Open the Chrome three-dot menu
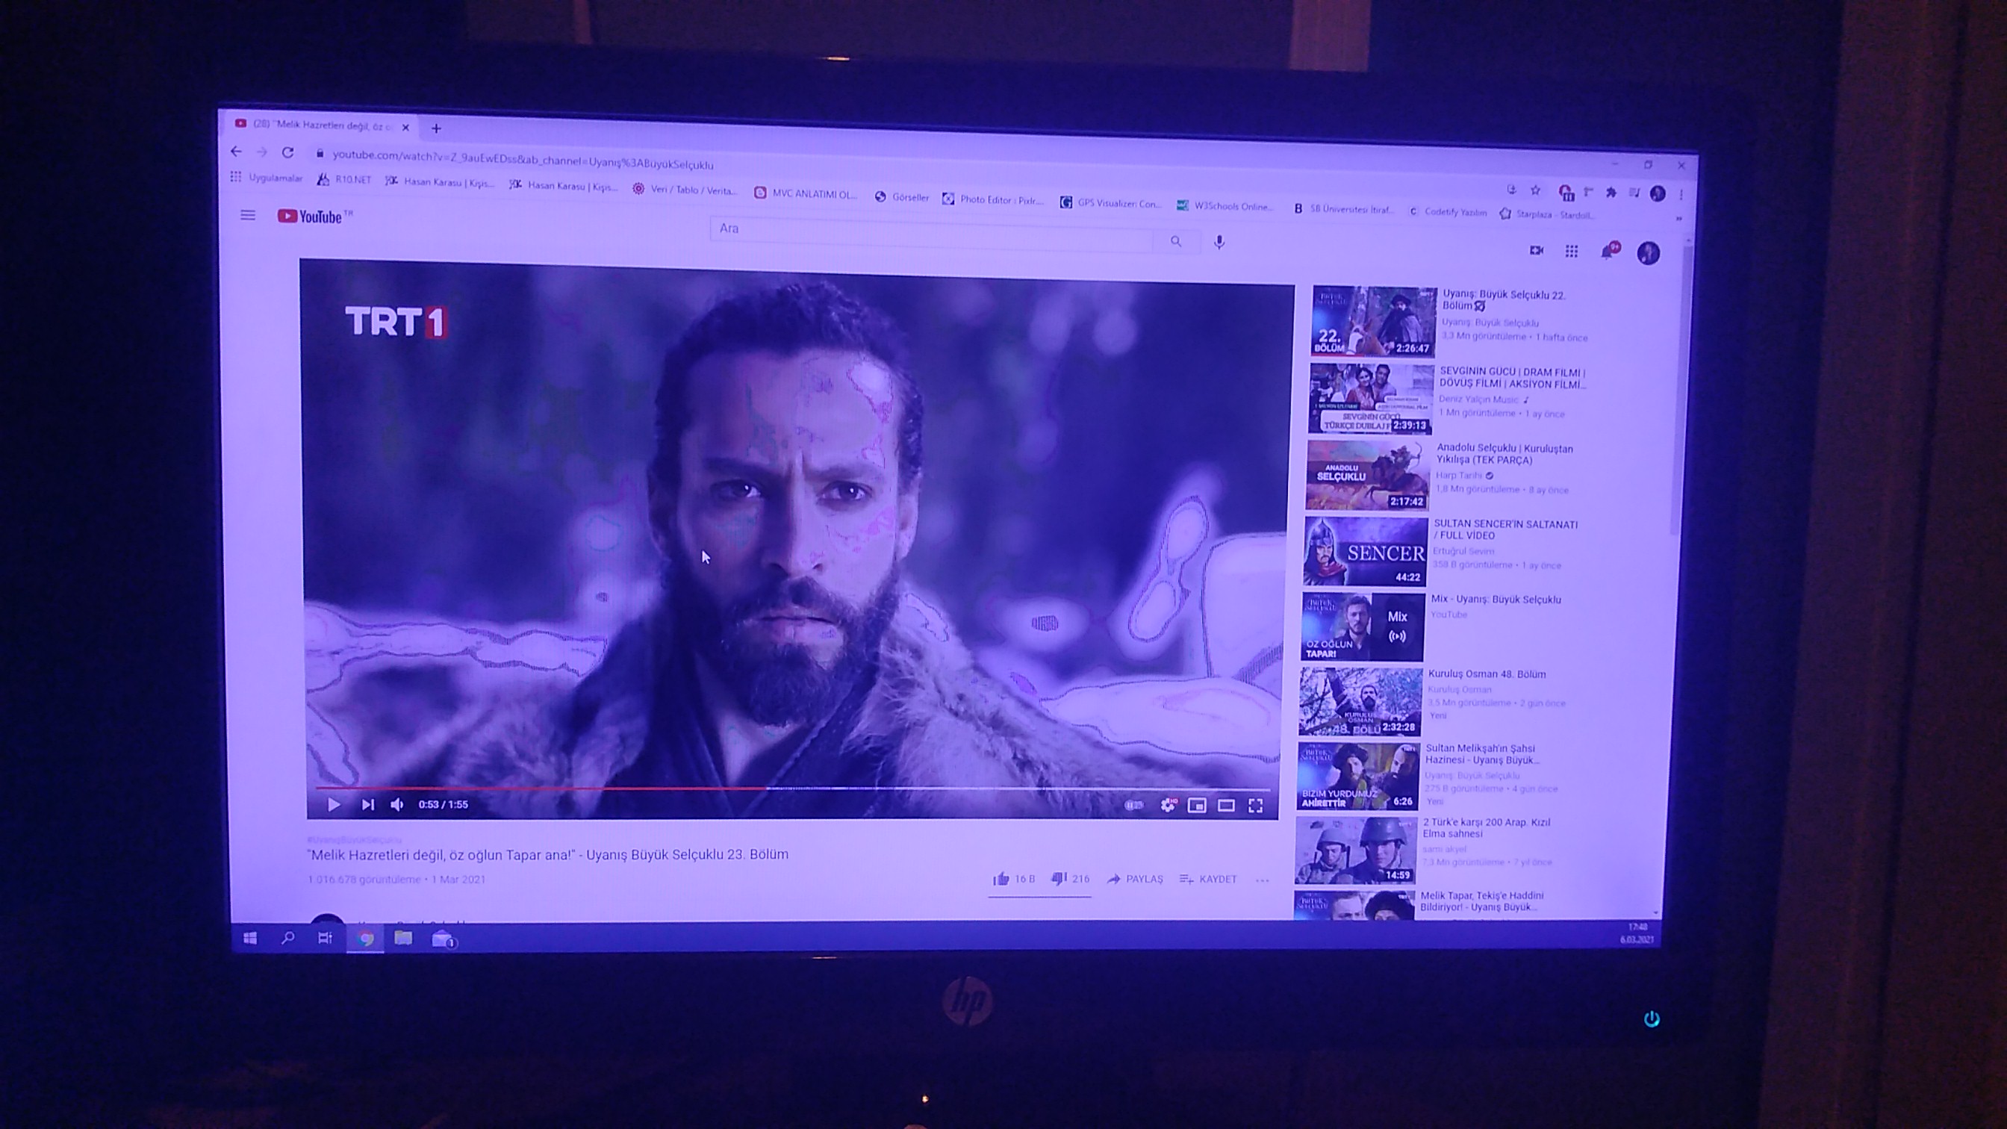This screenshot has width=2007, height=1129. 1681,194
